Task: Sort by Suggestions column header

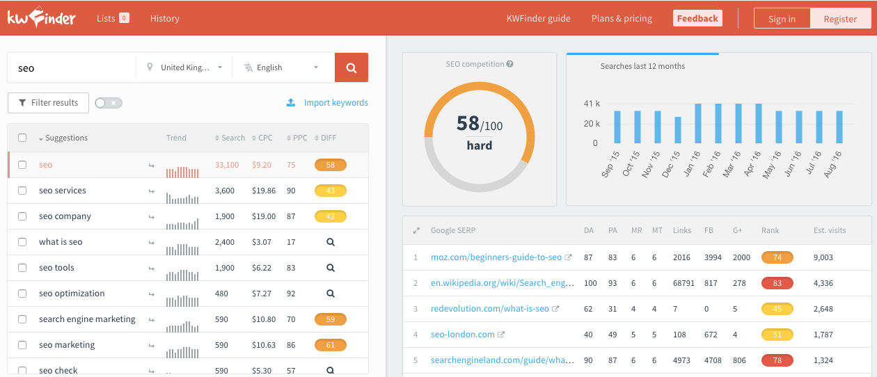Action: (63, 138)
